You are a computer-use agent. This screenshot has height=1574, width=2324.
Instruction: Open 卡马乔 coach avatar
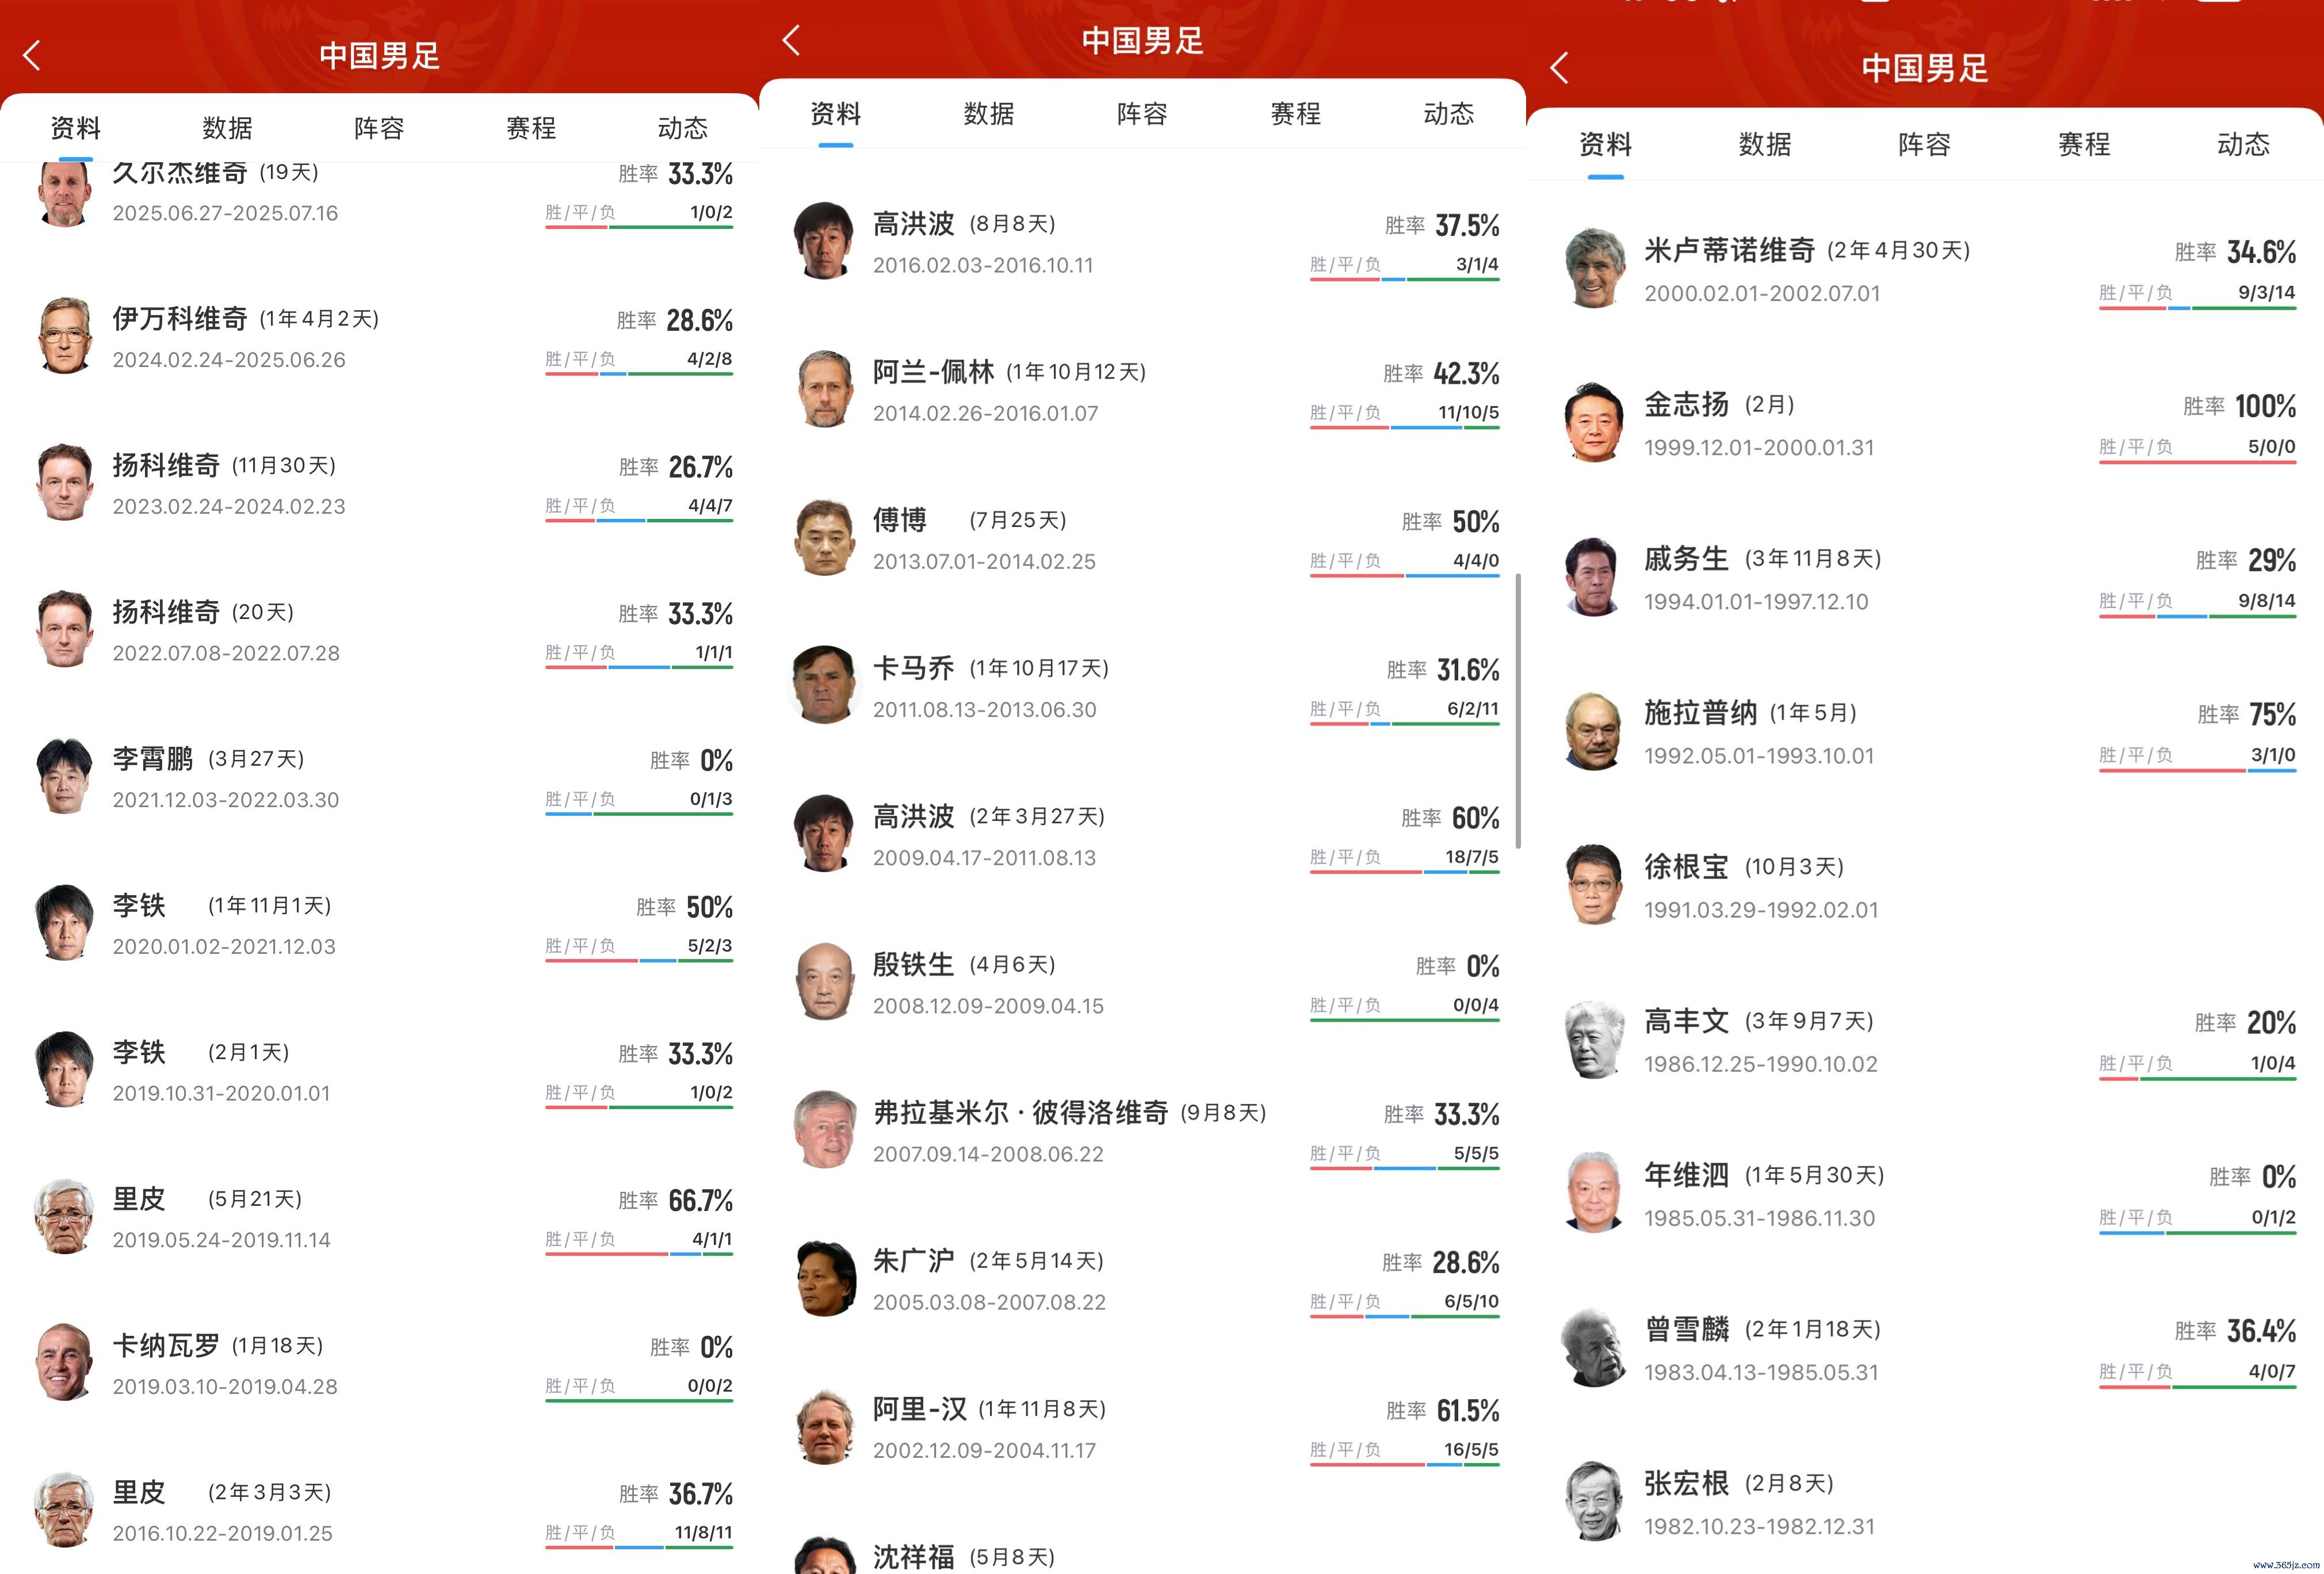(x=824, y=685)
